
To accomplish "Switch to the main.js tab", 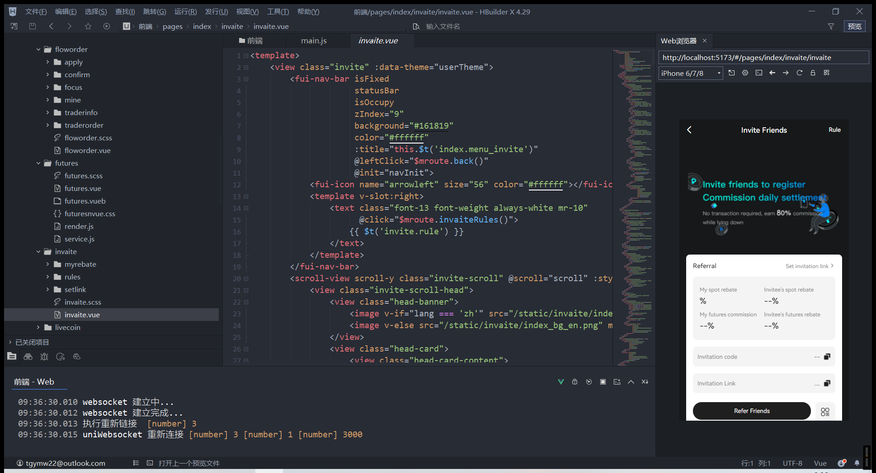I will point(314,41).
